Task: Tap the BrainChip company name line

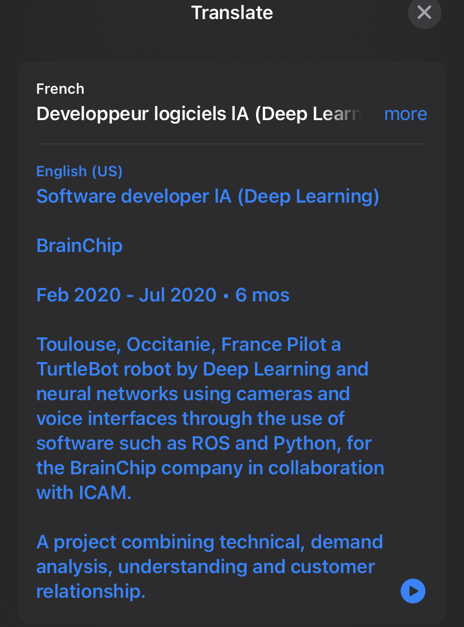Action: click(79, 246)
